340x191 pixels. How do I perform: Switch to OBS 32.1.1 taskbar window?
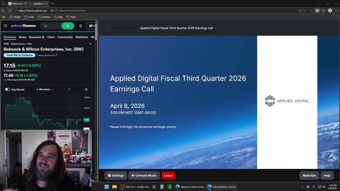tap(135, 187)
